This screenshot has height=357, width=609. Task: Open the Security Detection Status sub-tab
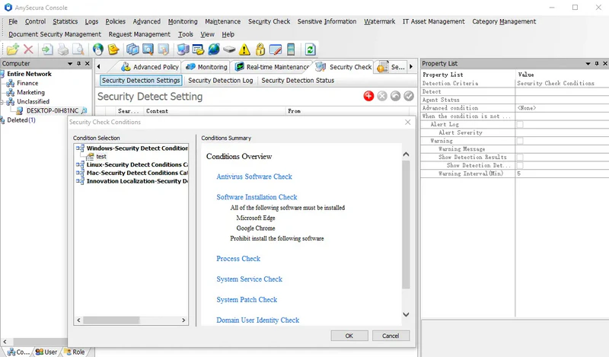298,81
